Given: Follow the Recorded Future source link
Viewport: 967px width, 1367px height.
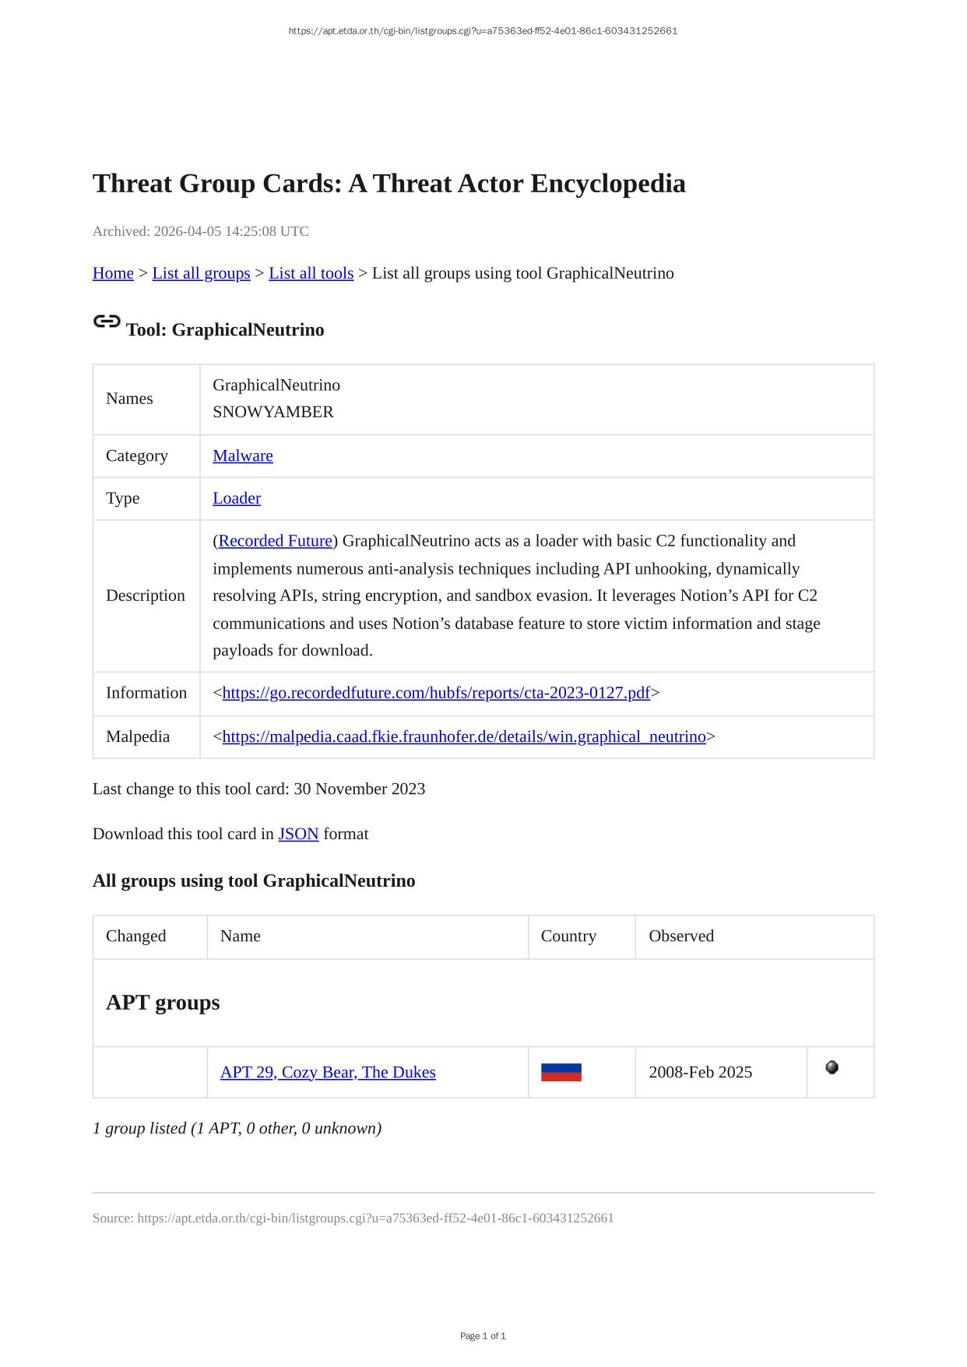Looking at the screenshot, I should [x=276, y=541].
